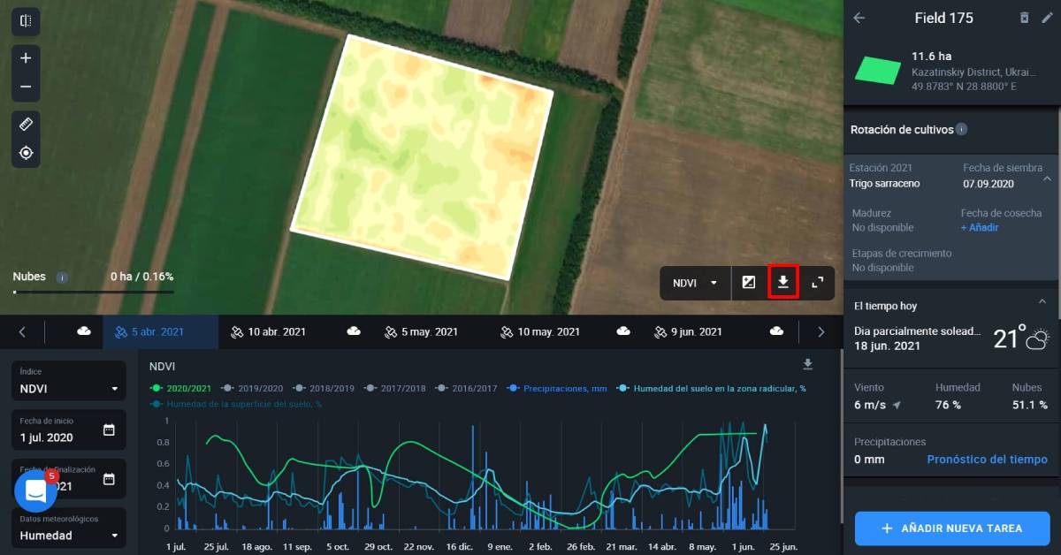The width and height of the screenshot is (1061, 555).
Task: Zoom in on the map
Action: (25, 58)
